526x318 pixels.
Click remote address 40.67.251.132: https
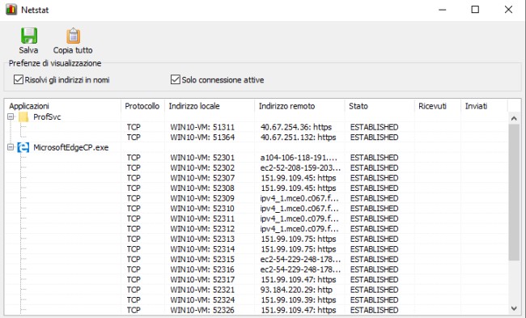point(299,138)
